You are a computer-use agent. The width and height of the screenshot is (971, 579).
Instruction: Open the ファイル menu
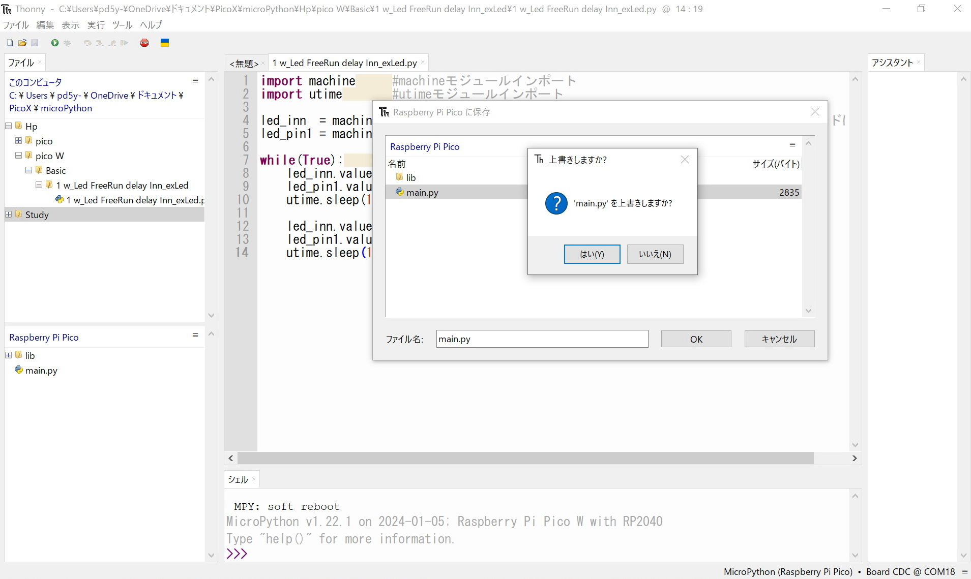click(x=16, y=25)
